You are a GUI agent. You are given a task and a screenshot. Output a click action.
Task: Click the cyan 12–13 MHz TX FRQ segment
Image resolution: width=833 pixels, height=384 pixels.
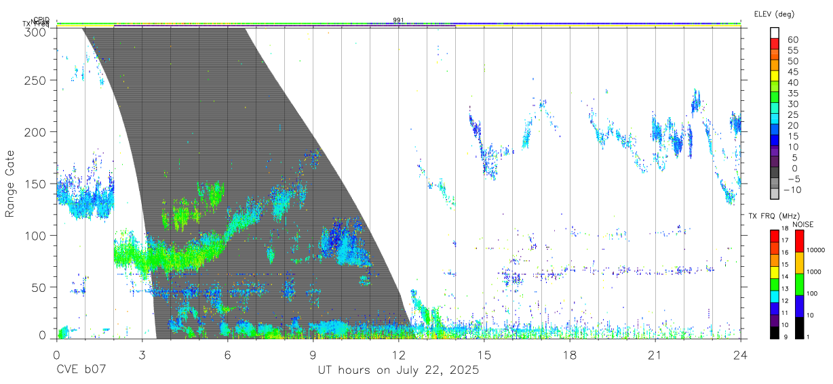tap(775, 295)
